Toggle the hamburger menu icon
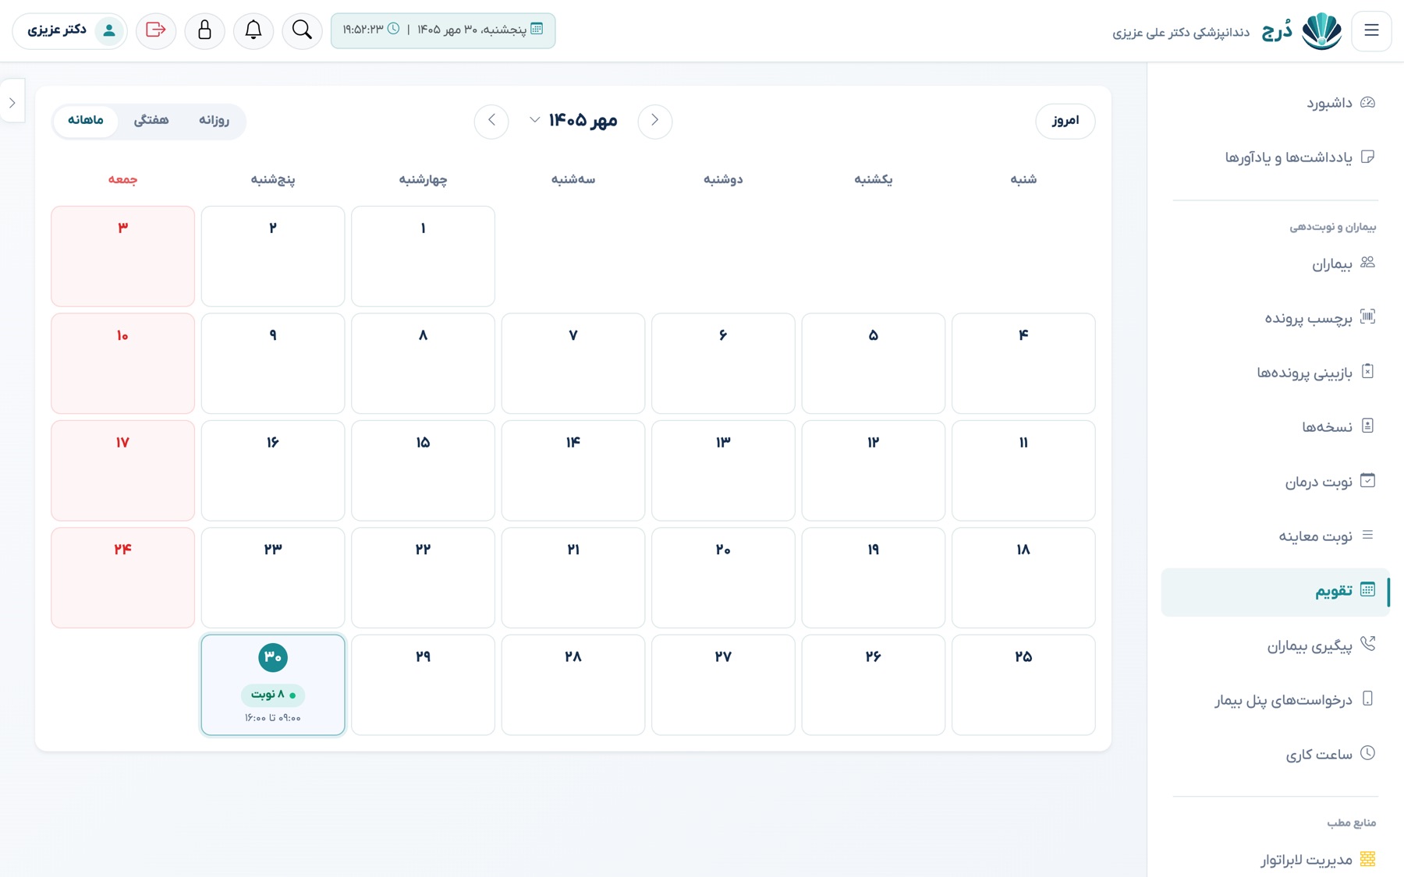Image resolution: width=1404 pixels, height=877 pixels. pyautogui.click(x=1371, y=30)
